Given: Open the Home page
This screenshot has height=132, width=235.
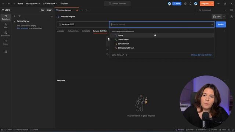Looking at the screenshot, I should pos(20,4).
